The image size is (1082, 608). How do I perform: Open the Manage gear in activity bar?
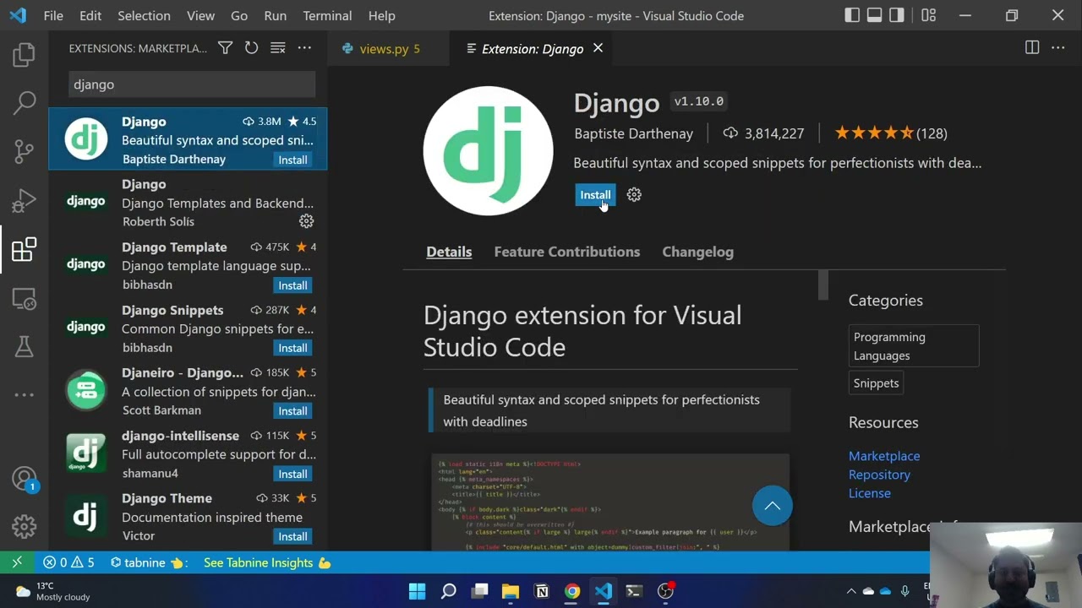[x=24, y=527]
